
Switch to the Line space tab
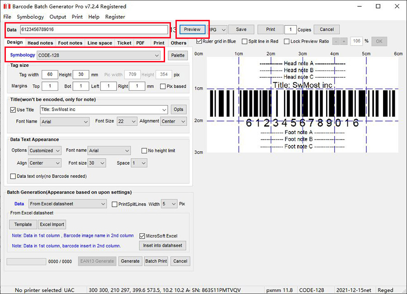tap(99, 43)
